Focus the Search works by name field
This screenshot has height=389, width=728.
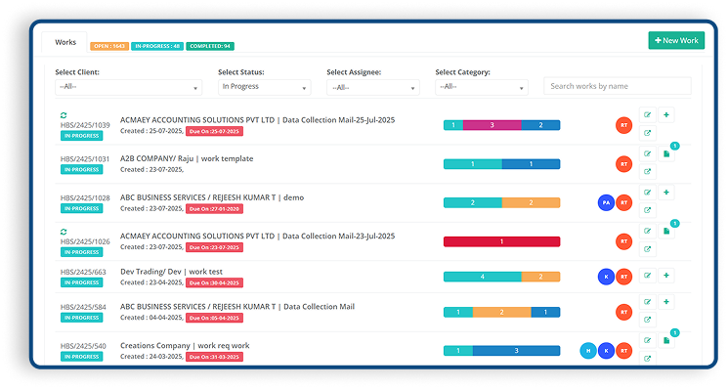tap(618, 86)
